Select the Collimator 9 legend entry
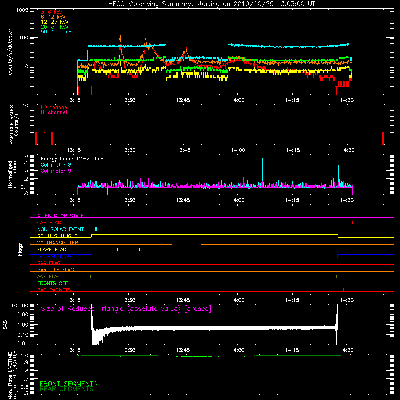This screenshot has height=400, width=400. pos(56,171)
